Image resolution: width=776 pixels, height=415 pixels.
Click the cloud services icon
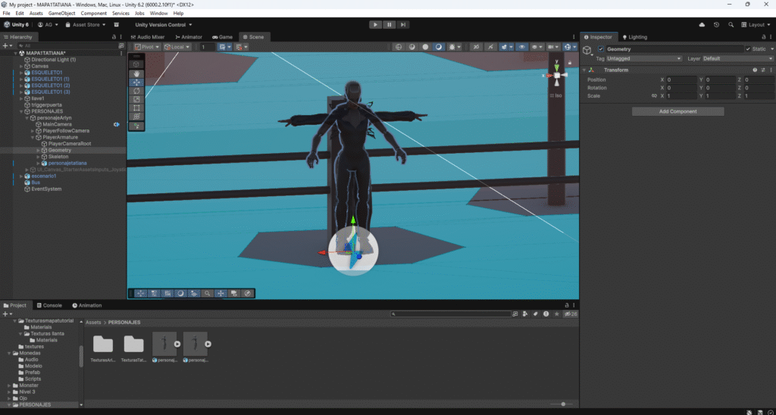(702, 24)
